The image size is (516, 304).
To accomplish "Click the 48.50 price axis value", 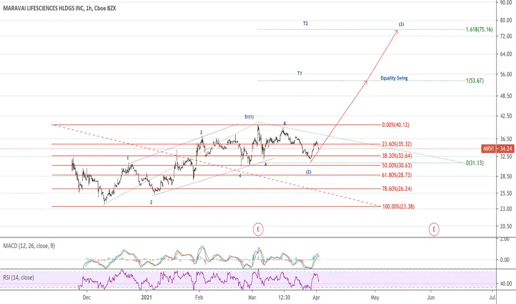I will (x=506, y=96).
